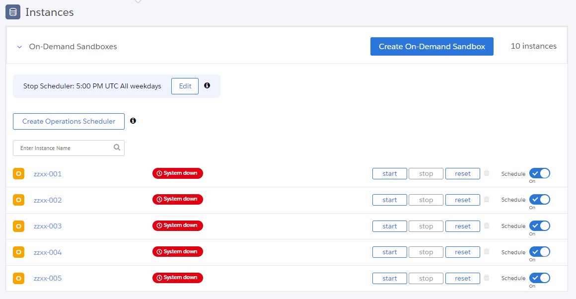
Task: Toggle Schedule switch for zzxx-004
Action: tap(540, 252)
